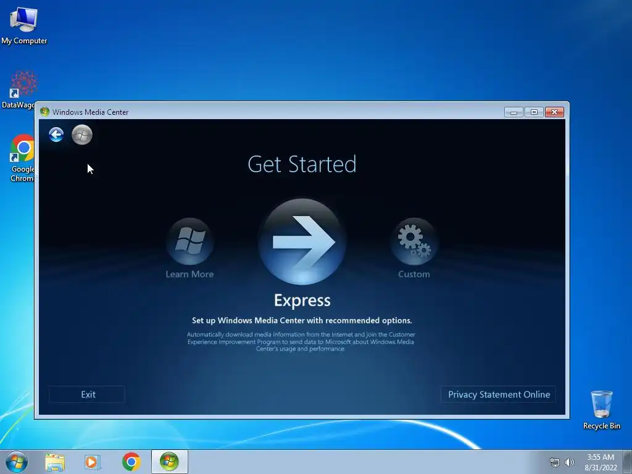Choose the Custom setup gears icon
Screen dimensions: 632x474
(414, 241)
